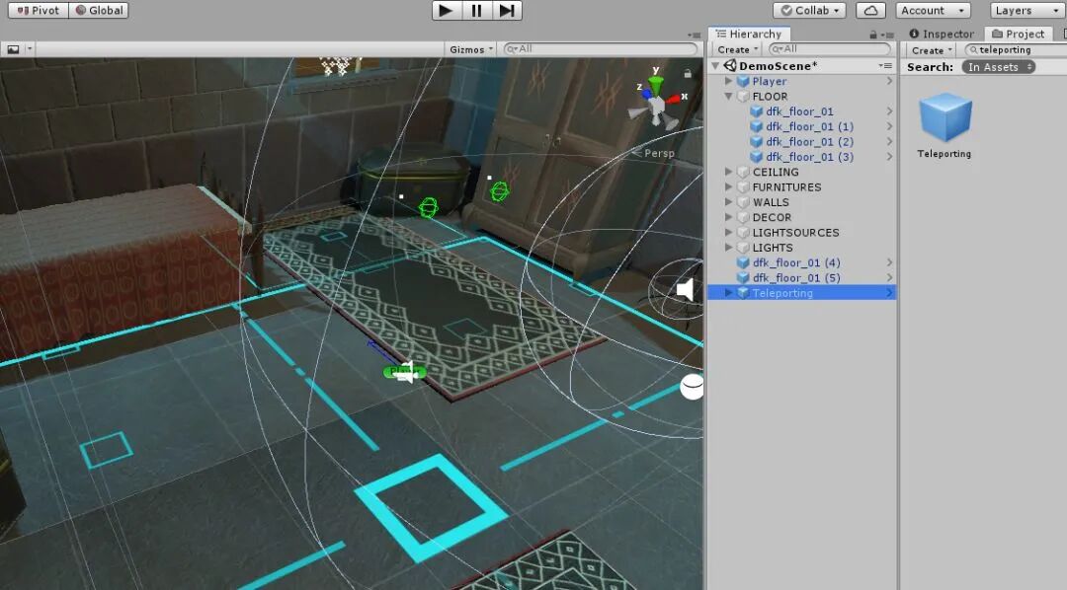Click the Project search field with teleporting

click(1016, 49)
